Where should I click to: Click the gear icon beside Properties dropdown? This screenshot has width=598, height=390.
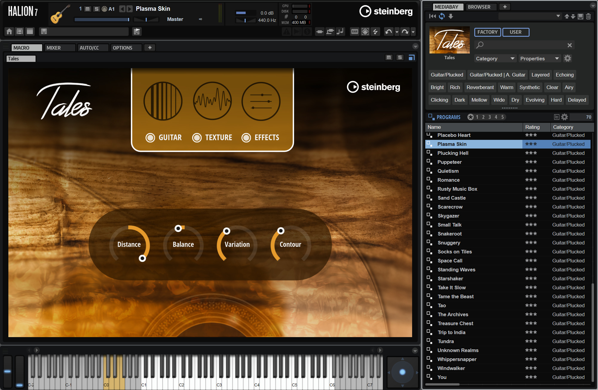coord(567,58)
